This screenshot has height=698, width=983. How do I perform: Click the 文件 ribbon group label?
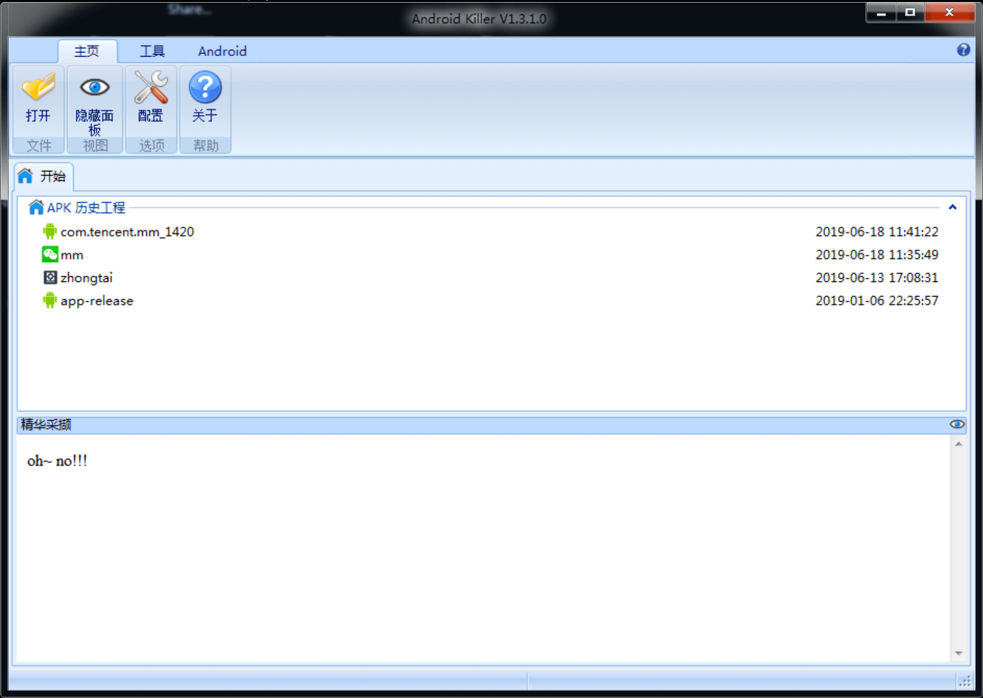point(39,145)
